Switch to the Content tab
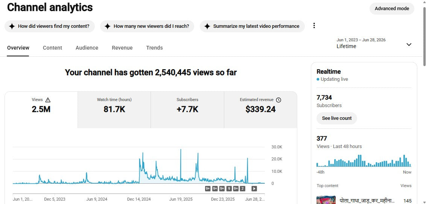This screenshot has width=426, height=204. [52, 48]
